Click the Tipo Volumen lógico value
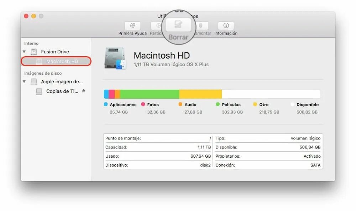This screenshot has height=211, width=356. pyautogui.click(x=305, y=138)
